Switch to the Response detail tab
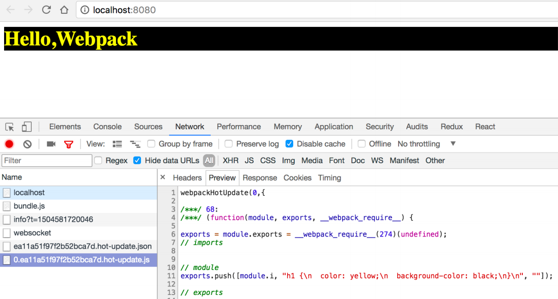558x299 pixels. click(x=260, y=178)
